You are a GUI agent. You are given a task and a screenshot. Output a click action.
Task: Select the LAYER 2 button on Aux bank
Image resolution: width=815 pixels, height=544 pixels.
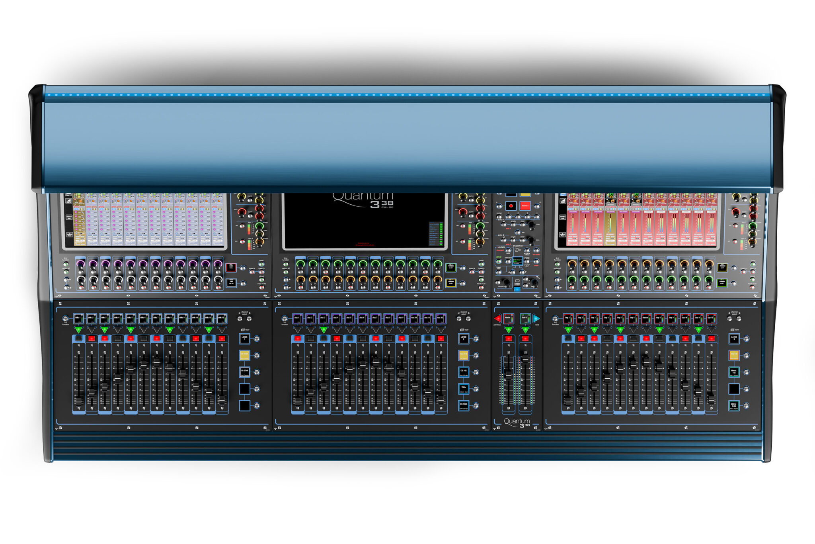pos(463,339)
